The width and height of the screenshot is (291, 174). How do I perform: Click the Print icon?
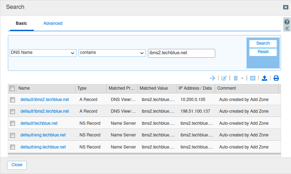coord(276,78)
